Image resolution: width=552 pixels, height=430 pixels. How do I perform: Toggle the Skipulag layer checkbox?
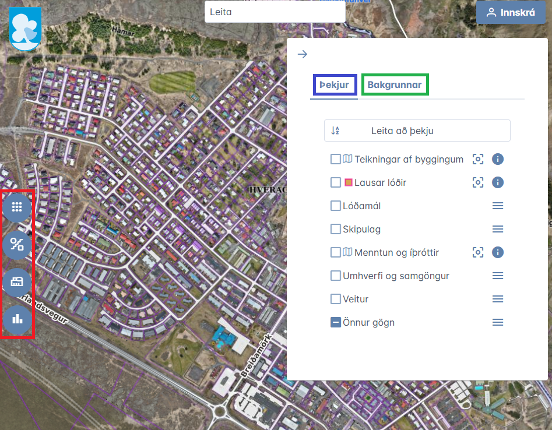(336, 229)
